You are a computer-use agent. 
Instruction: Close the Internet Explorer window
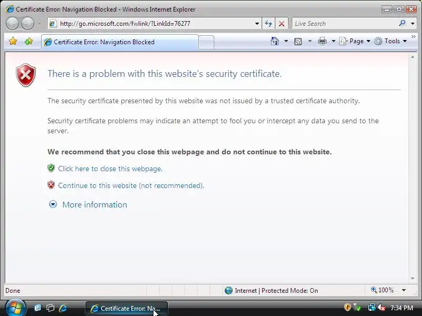pyautogui.click(x=411, y=9)
